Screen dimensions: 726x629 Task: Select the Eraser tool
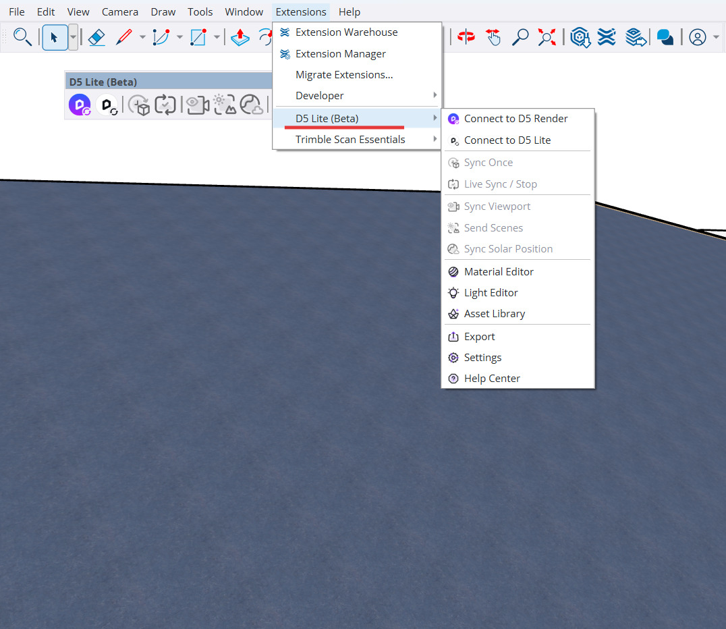click(97, 37)
